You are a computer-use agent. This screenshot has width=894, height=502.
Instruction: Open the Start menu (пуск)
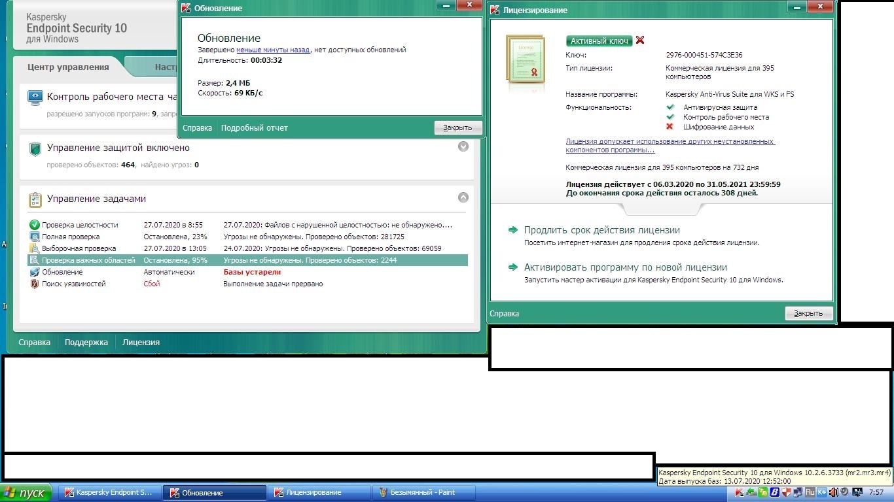[x=26, y=493]
